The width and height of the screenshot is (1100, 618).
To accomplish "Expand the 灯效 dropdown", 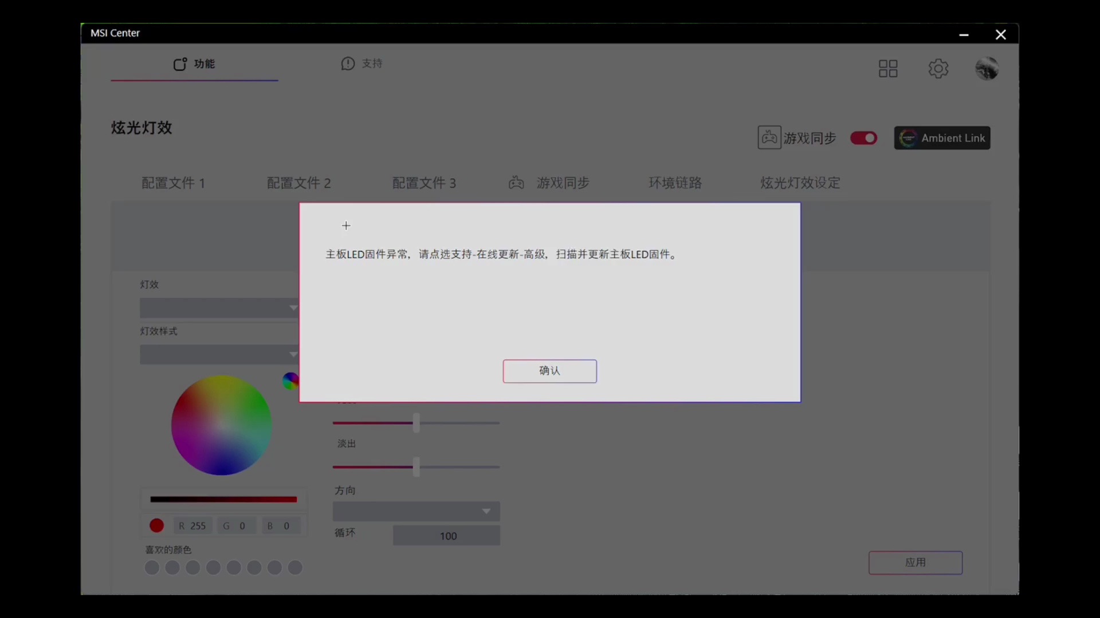I will point(219,308).
